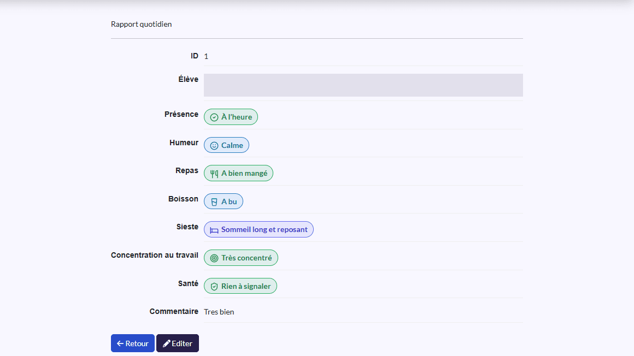
Task: Open the Editer button to edit report
Action: point(178,343)
